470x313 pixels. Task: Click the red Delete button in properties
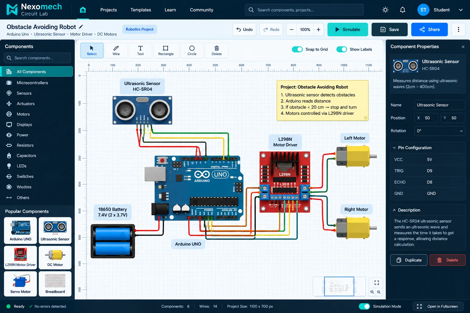pyautogui.click(x=448, y=260)
